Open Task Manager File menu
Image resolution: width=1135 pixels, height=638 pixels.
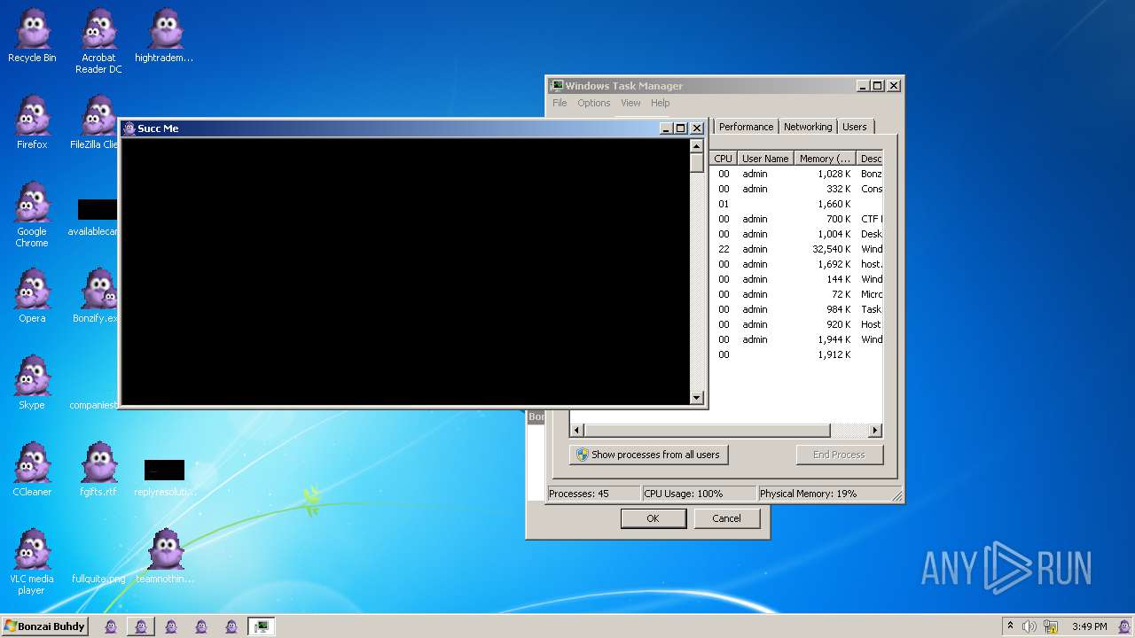click(x=560, y=103)
